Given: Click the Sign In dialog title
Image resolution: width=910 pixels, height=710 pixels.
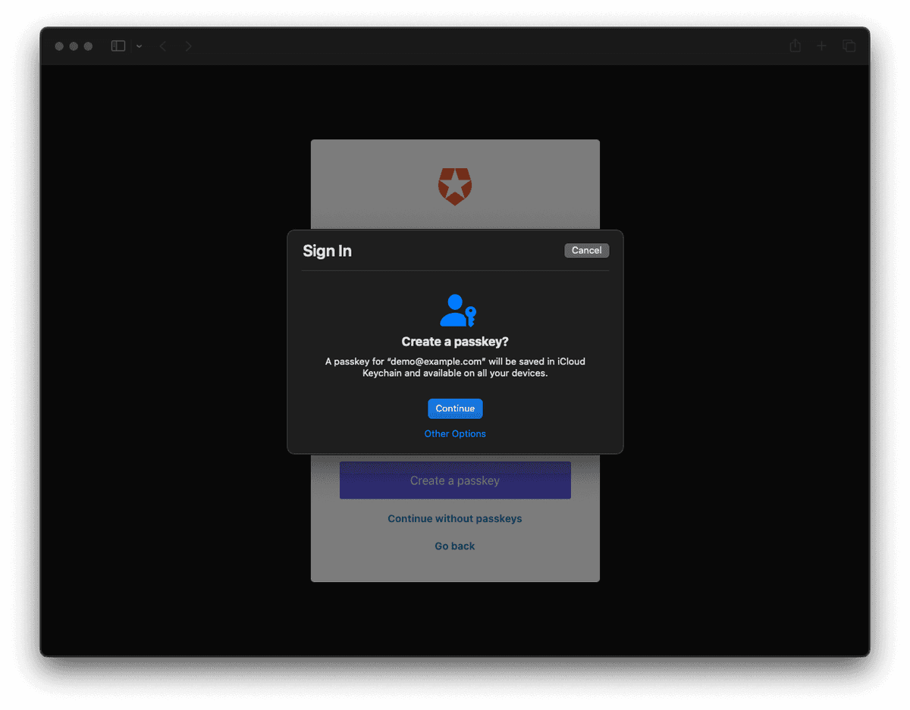Looking at the screenshot, I should pyautogui.click(x=327, y=250).
